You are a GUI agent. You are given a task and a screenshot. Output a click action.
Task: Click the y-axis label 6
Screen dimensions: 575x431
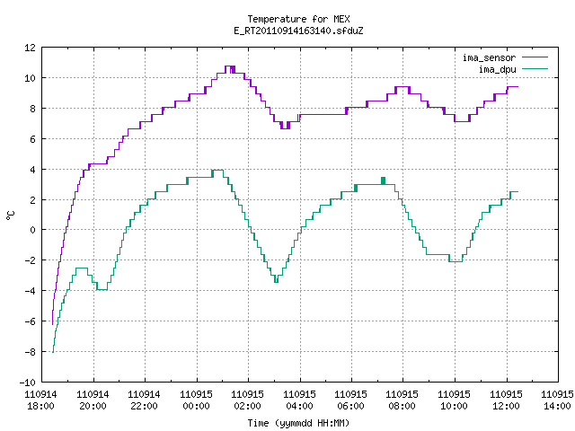[33, 139]
